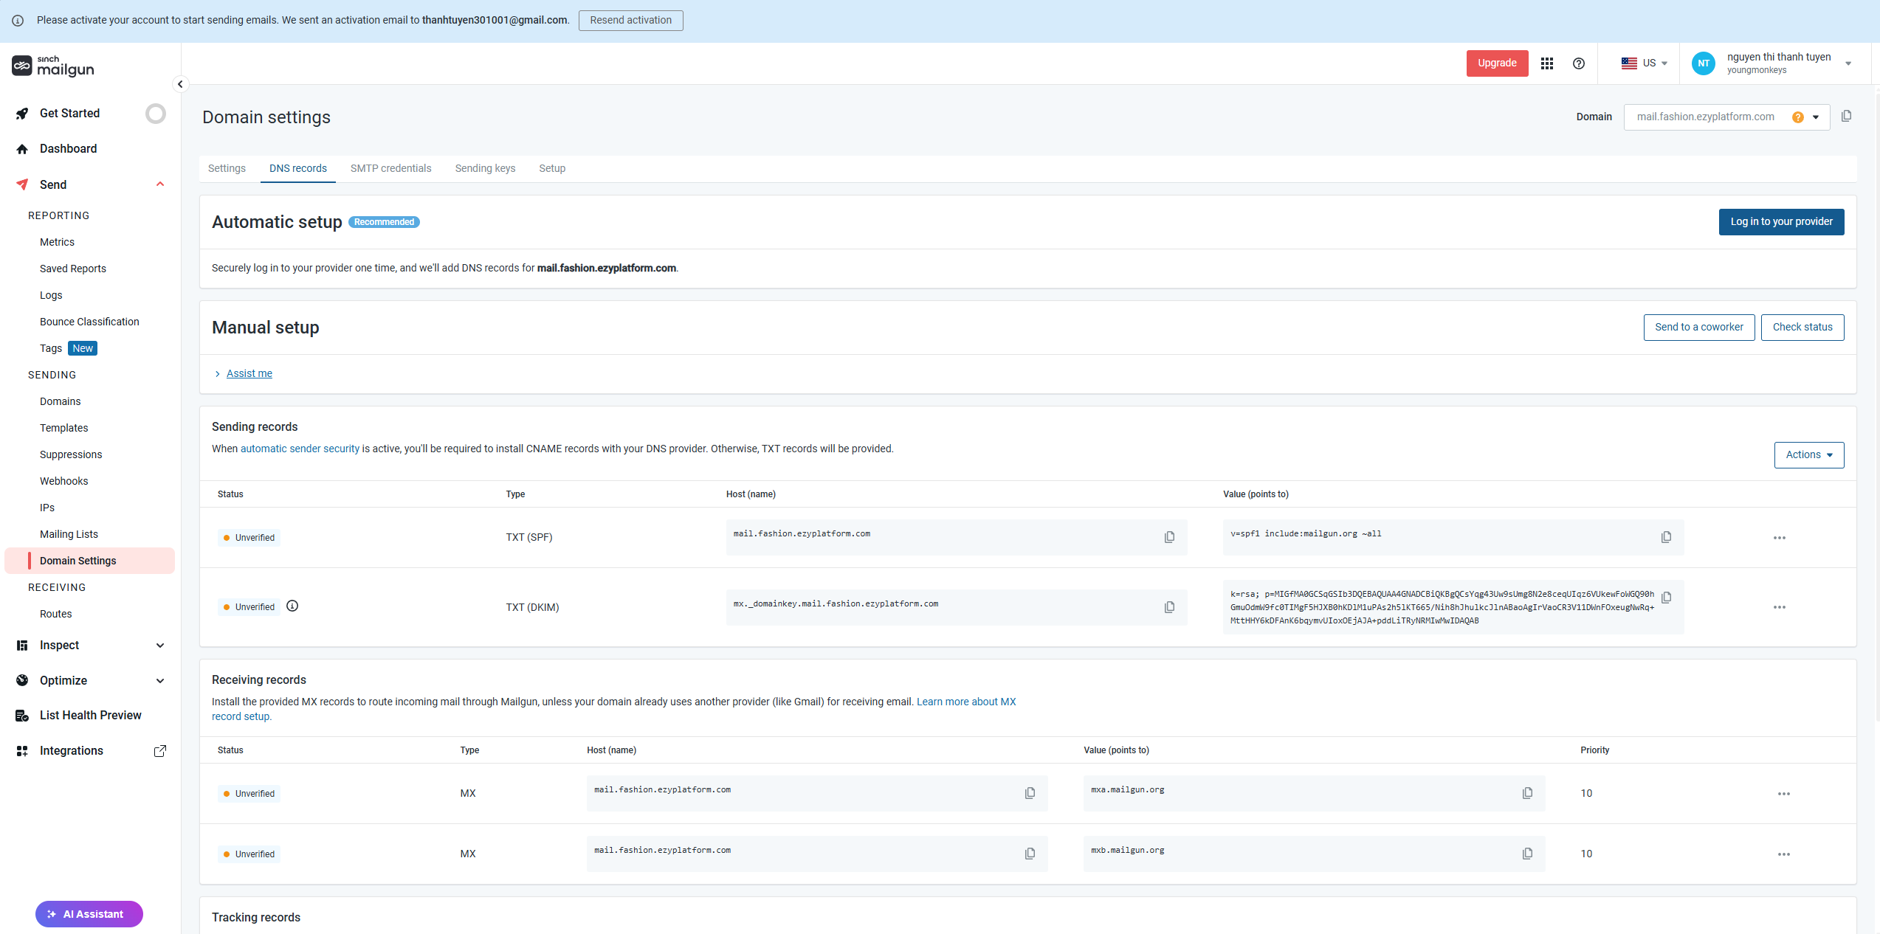Open the apps grid icon
Screen dimensions: 1880x934
[x=1547, y=63]
